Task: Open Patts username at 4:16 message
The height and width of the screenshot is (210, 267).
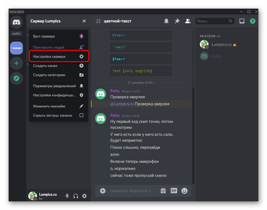Action: (115, 116)
